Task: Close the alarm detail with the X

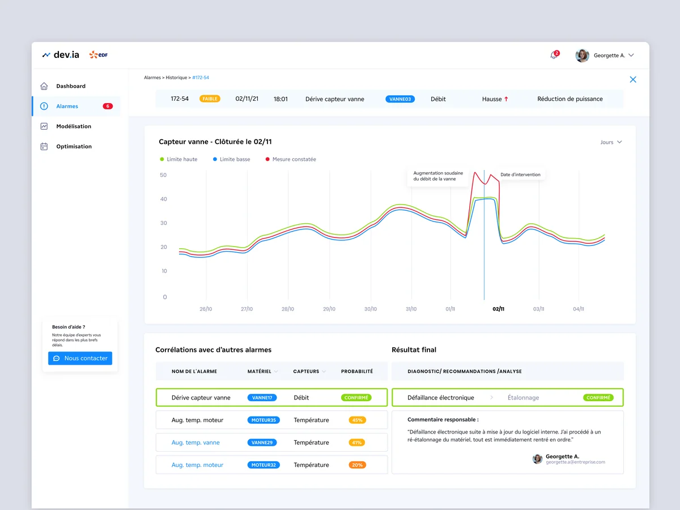Action: (x=633, y=79)
